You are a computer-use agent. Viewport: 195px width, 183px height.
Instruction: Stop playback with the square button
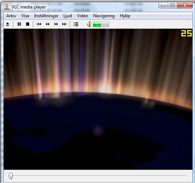(x=28, y=24)
